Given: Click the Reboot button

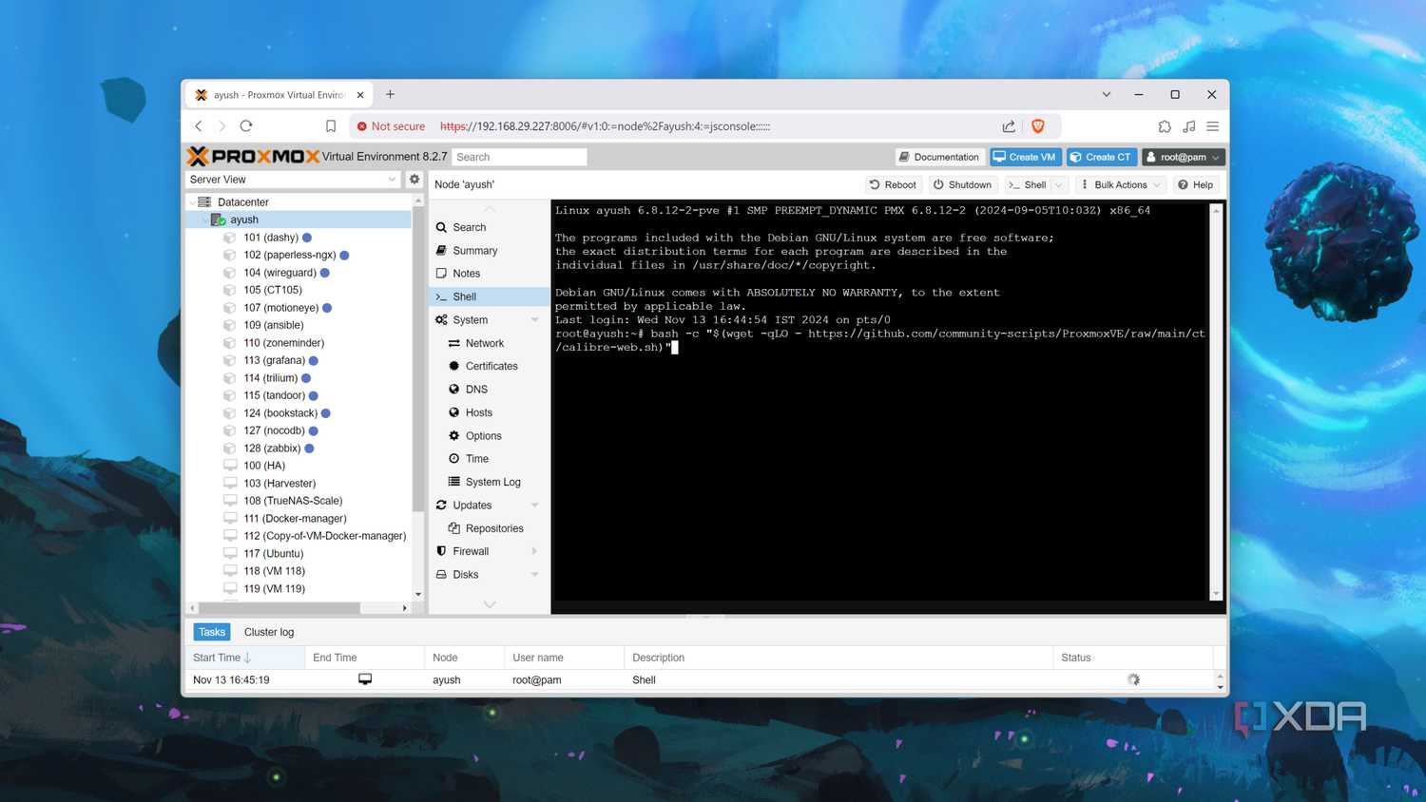Looking at the screenshot, I should (x=893, y=184).
